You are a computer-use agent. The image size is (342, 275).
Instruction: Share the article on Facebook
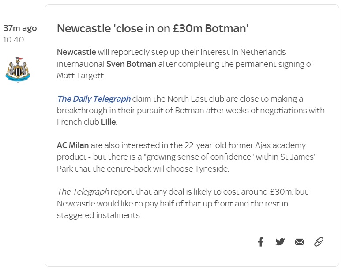pyautogui.click(x=261, y=242)
